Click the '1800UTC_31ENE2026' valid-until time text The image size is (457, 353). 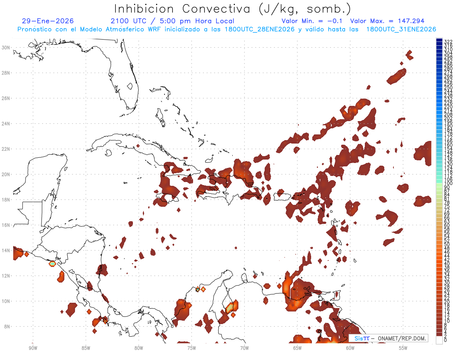tap(401, 29)
